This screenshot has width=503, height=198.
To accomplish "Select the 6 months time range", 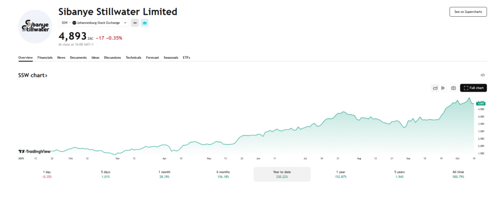I will coord(223,174).
